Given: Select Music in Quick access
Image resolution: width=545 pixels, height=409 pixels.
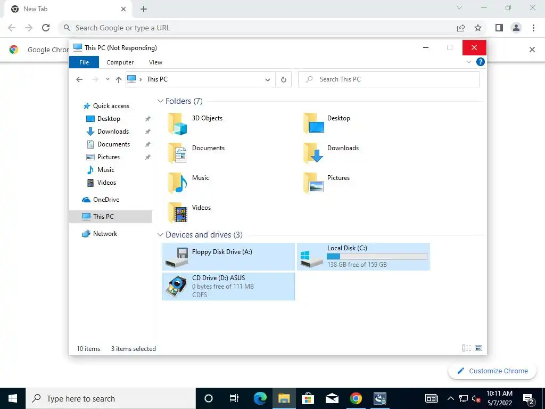Looking at the screenshot, I should tap(106, 170).
